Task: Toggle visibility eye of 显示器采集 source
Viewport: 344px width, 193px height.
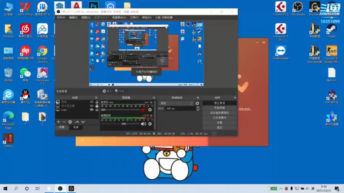Action: pyautogui.click(x=92, y=106)
